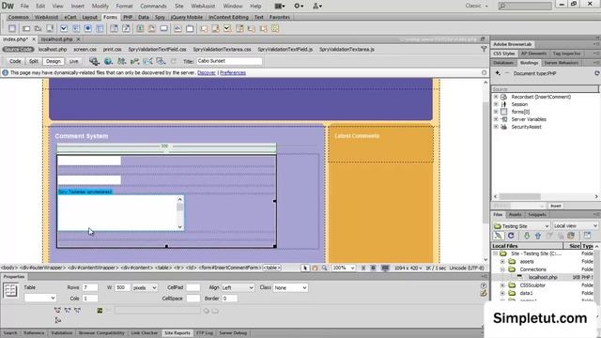Screen dimensions: 601x338
Task: Switch to Design view
Action: click(54, 61)
